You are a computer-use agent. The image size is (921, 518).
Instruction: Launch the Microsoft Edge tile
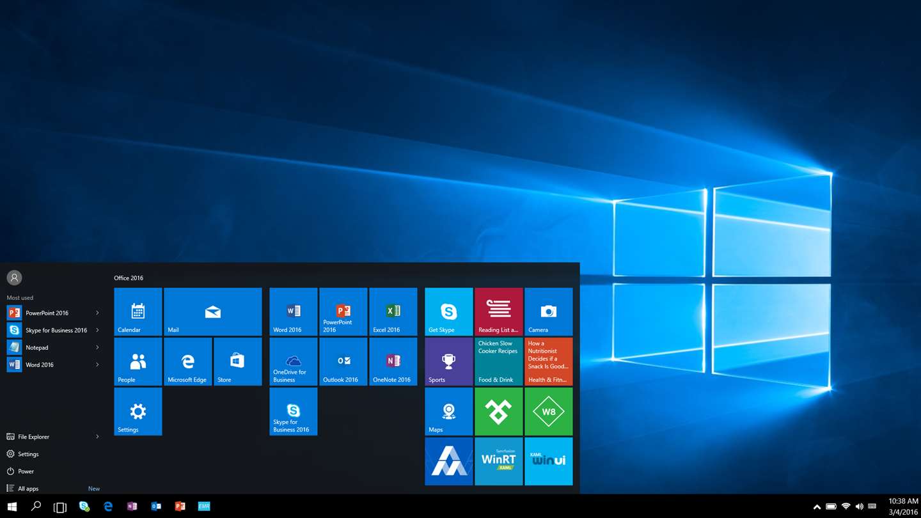tap(187, 361)
